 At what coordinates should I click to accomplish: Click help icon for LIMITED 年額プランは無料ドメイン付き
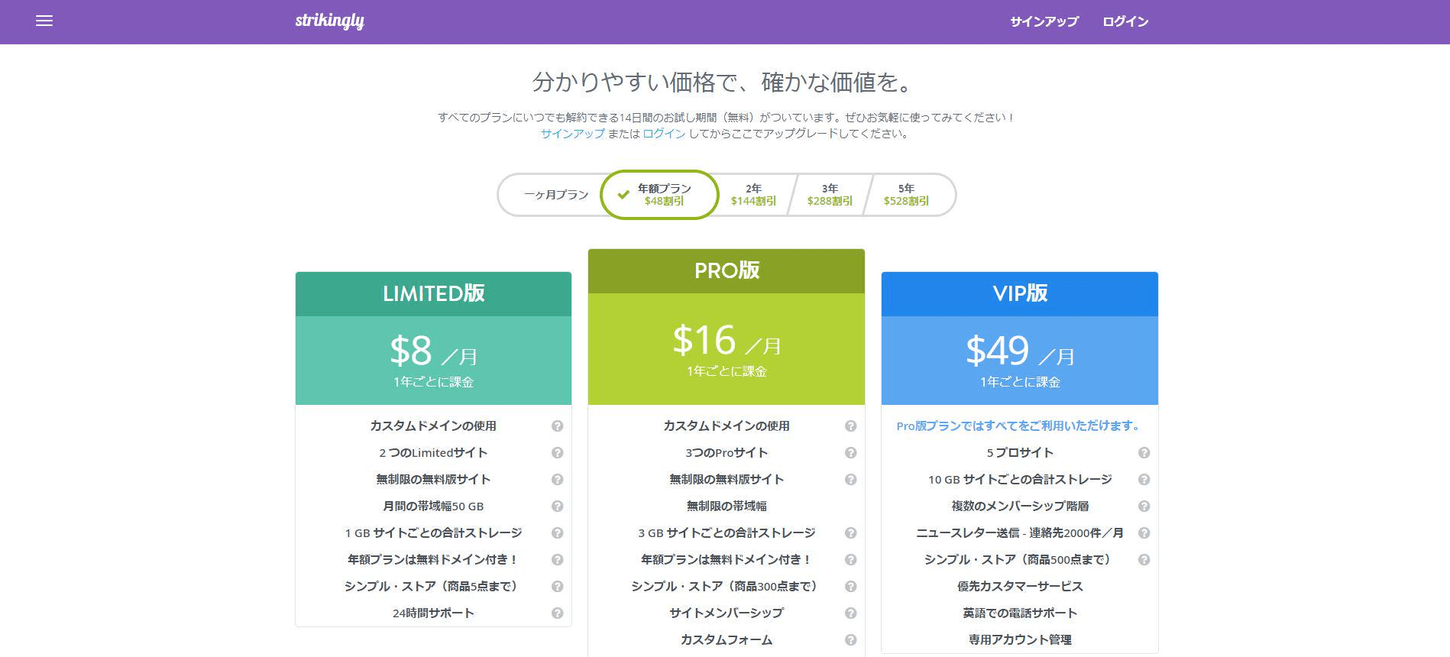pos(558,560)
